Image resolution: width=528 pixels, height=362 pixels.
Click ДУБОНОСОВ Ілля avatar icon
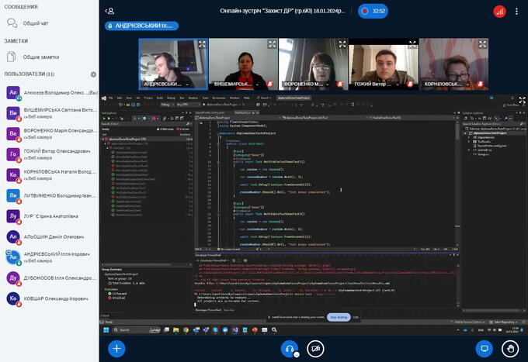click(x=13, y=278)
